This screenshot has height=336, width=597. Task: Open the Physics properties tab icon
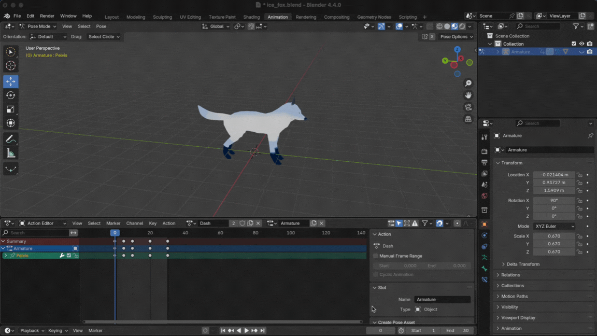coord(485,235)
